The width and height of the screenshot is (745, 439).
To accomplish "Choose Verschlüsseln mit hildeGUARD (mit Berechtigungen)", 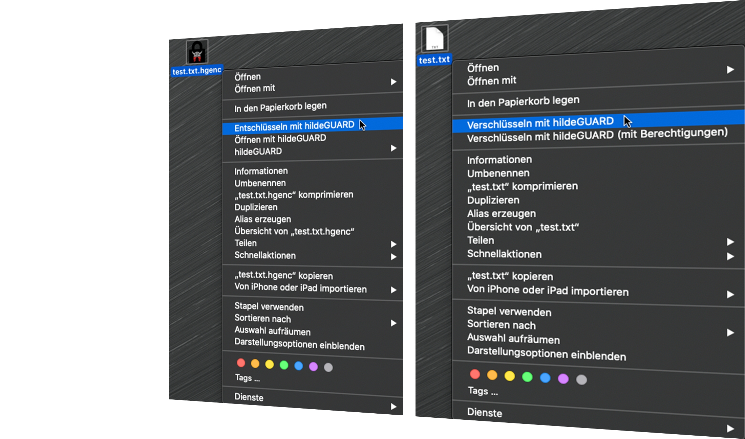I will click(597, 135).
